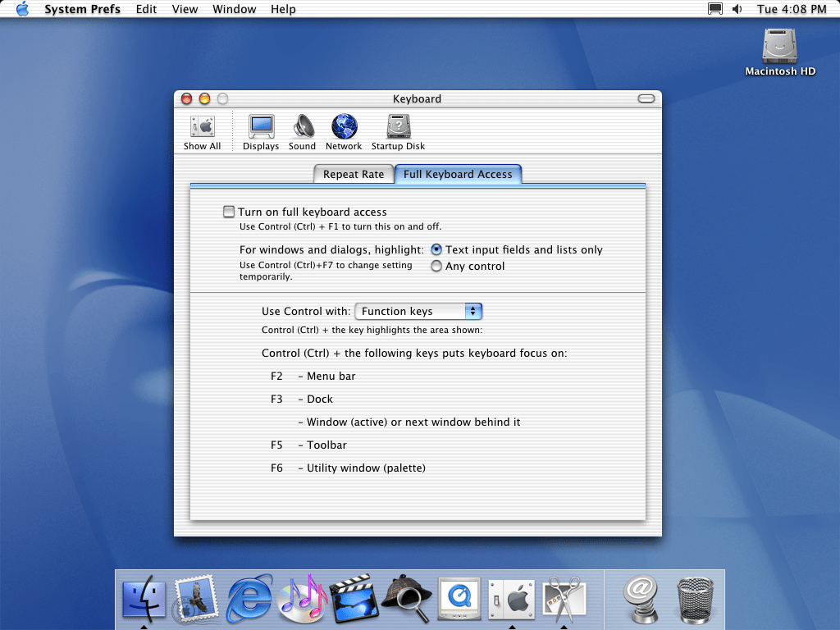Click the F6 – Utility window line

point(348,468)
